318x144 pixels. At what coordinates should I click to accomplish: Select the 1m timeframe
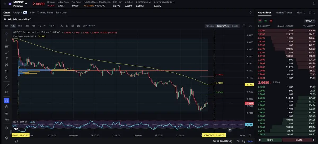[6, 26]
